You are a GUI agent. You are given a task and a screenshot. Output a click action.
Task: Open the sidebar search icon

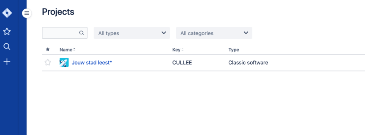click(7, 47)
